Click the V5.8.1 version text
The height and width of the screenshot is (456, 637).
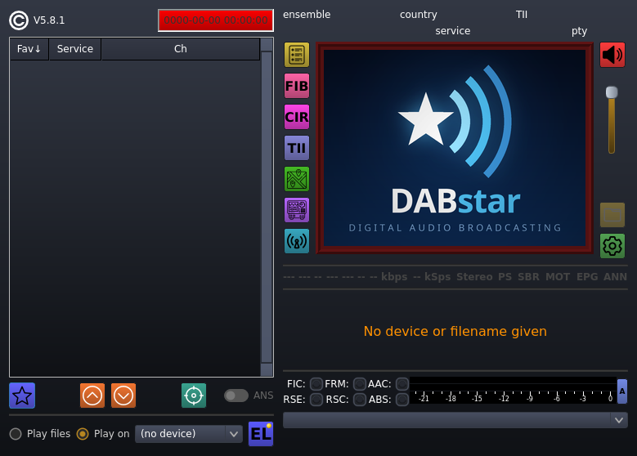(x=49, y=20)
